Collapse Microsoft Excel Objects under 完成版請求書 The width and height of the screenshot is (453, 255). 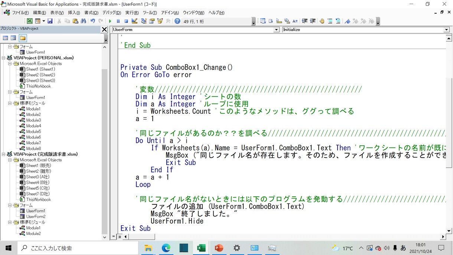10,160
